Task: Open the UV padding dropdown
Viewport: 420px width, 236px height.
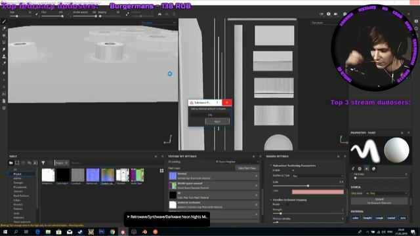Action: (237, 162)
